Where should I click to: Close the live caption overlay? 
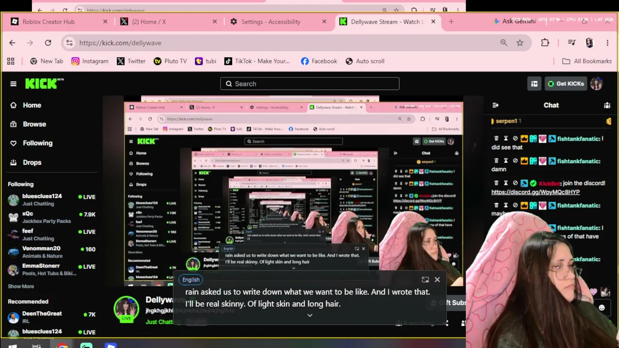[437, 279]
